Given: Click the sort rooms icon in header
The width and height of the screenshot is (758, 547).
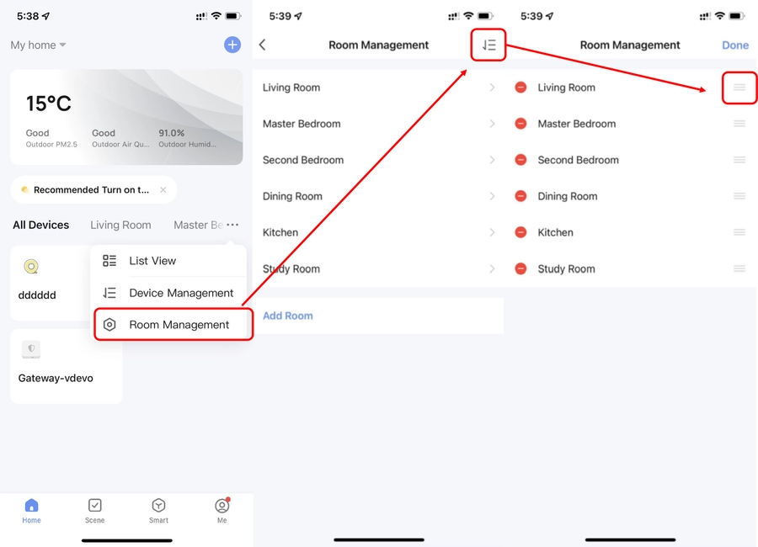Looking at the screenshot, I should click(x=489, y=45).
